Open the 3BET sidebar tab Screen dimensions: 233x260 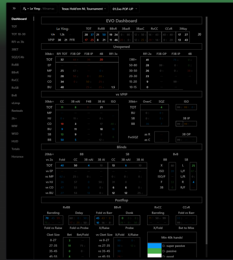coord(15,49)
